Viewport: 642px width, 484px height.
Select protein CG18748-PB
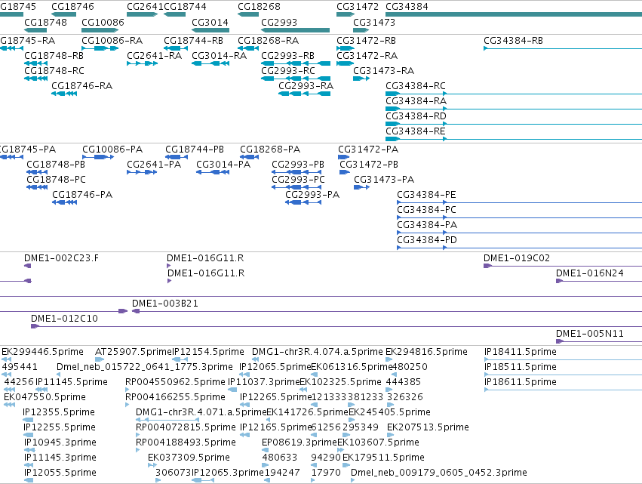coord(37,172)
